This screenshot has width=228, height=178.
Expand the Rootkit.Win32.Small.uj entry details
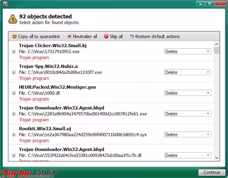pyautogui.click(x=13, y=135)
